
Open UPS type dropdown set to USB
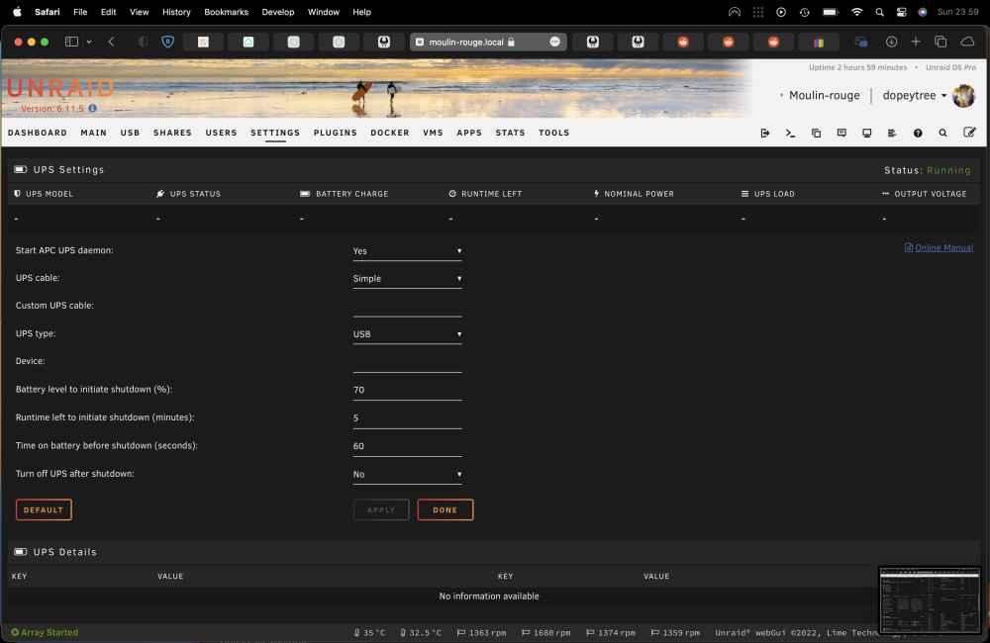[x=407, y=334]
